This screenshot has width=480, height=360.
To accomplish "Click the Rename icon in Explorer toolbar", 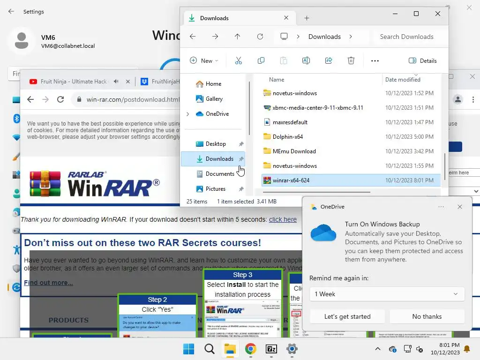I will pyautogui.click(x=306, y=60).
